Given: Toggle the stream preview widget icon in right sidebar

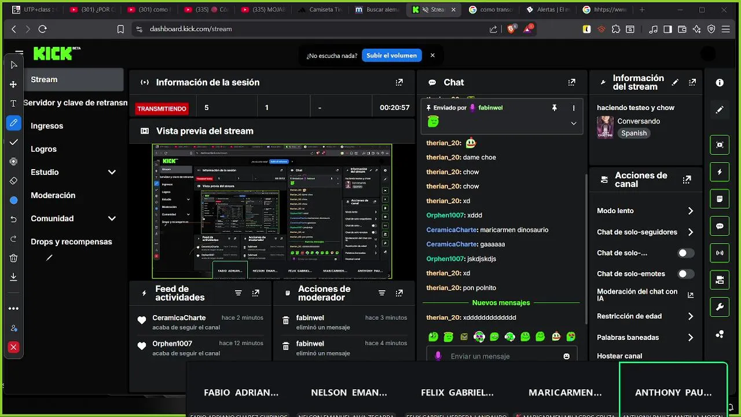Looking at the screenshot, I should [x=720, y=145].
